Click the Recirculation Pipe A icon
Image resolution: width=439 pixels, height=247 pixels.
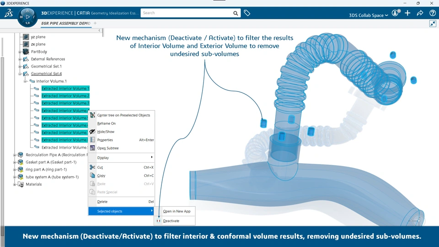pos(21,155)
